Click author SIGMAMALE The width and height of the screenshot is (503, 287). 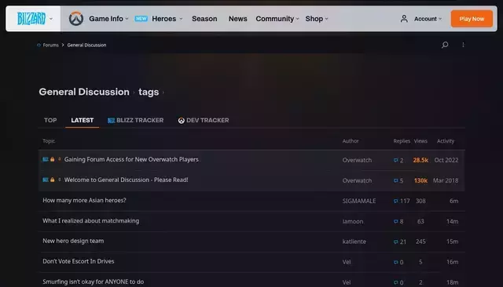point(359,201)
